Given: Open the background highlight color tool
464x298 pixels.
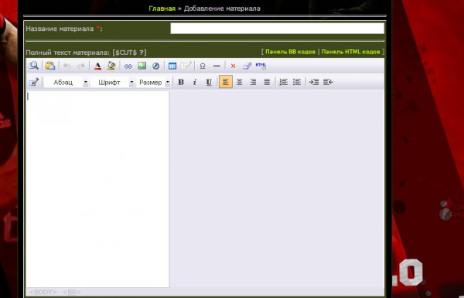Looking at the screenshot, I should [111, 66].
